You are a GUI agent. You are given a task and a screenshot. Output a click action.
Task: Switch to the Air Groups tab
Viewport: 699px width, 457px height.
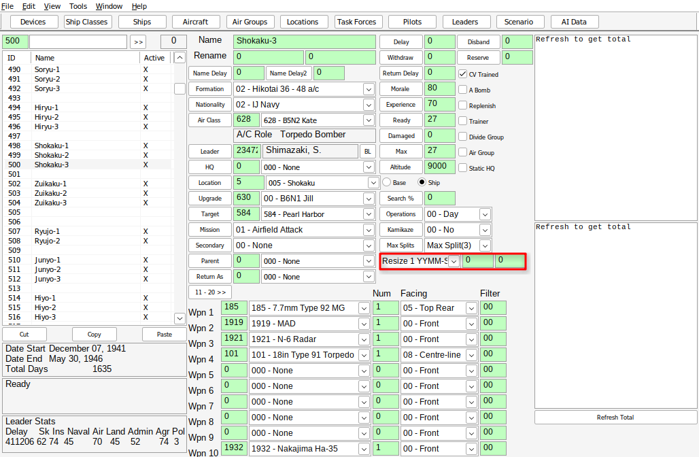click(250, 22)
